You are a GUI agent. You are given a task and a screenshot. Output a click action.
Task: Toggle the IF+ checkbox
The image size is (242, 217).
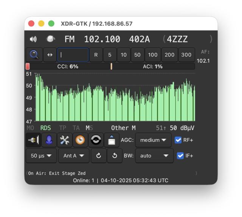point(180,156)
